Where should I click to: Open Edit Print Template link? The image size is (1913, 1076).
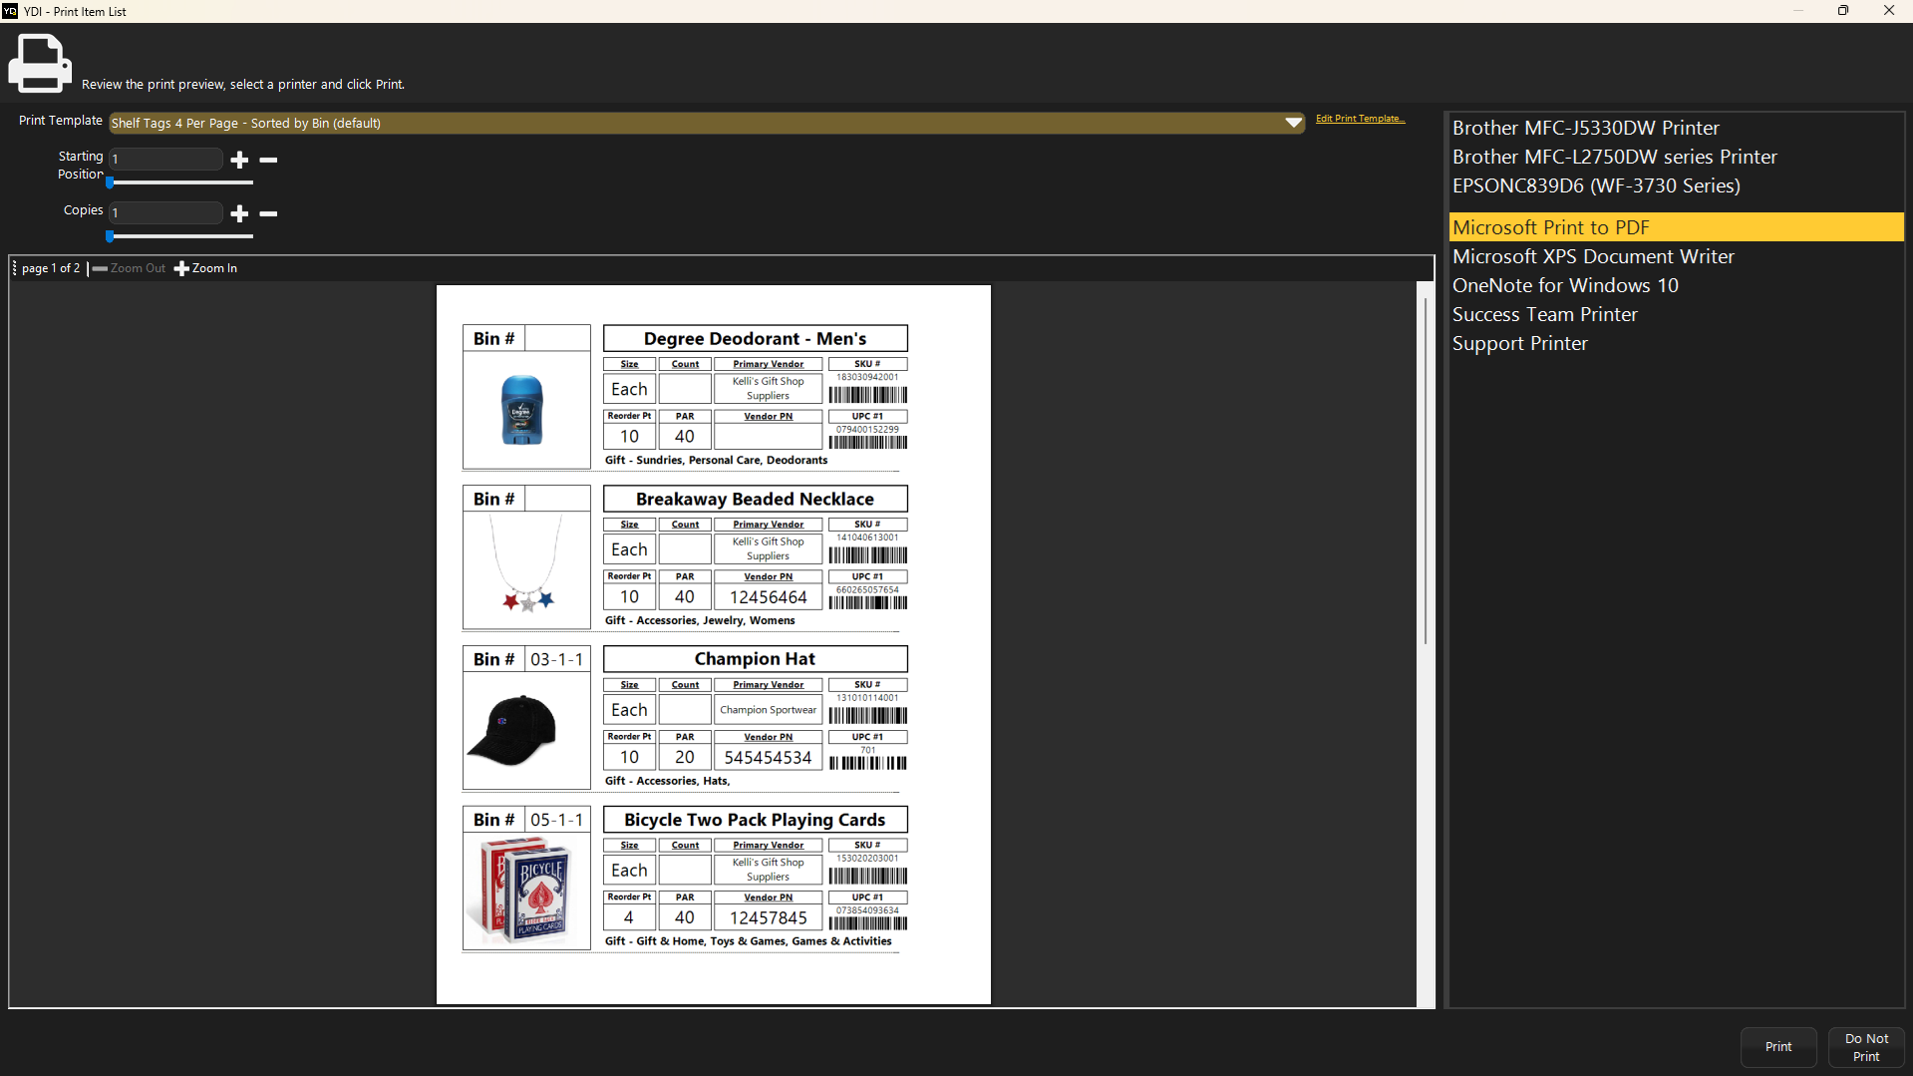coord(1360,119)
